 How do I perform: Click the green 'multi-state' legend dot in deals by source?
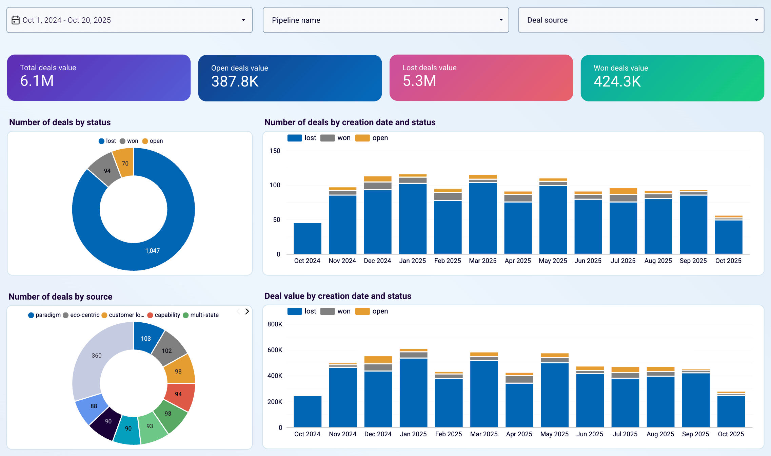186,315
